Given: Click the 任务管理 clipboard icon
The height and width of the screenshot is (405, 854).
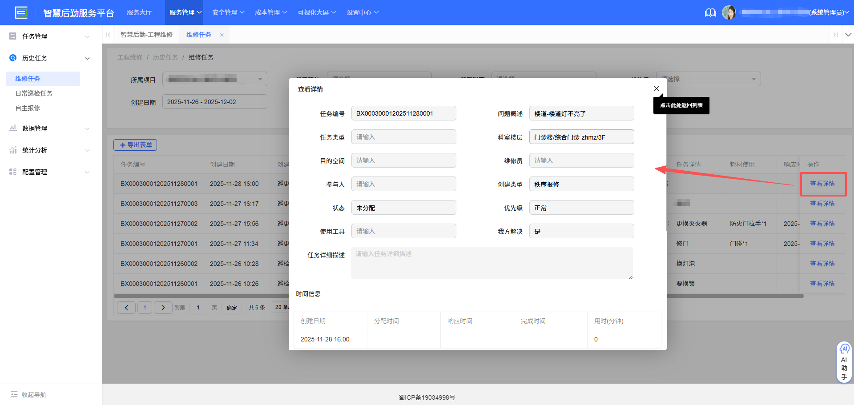Looking at the screenshot, I should (12, 36).
